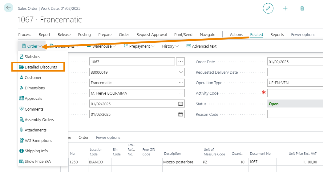Click the Activity Code input field
The height and width of the screenshot is (172, 323).
pos(295,93)
